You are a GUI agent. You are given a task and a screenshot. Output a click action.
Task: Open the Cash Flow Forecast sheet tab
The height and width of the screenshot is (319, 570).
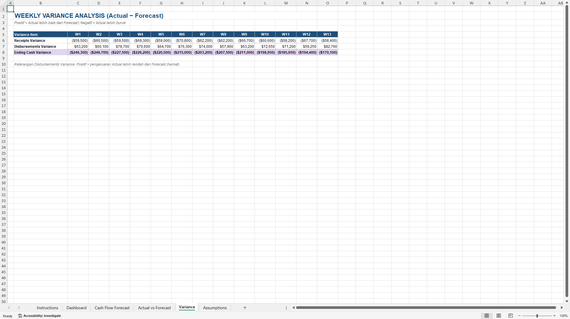[112, 308]
